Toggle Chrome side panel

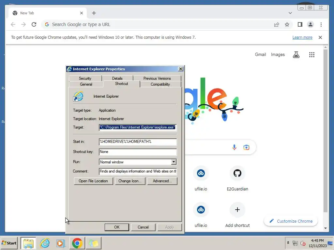click(x=300, y=24)
